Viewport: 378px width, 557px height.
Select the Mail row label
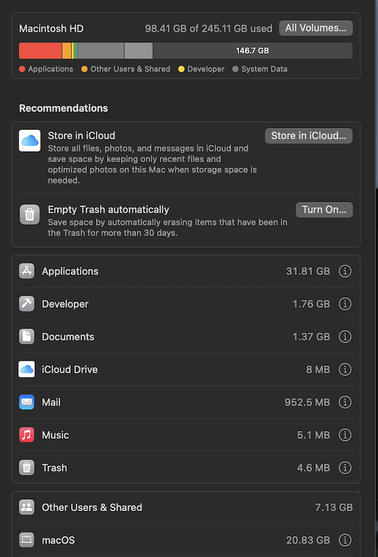[x=51, y=402]
